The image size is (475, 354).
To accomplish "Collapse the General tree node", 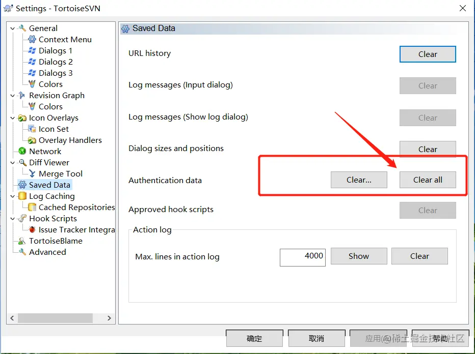I will pyautogui.click(x=12, y=28).
